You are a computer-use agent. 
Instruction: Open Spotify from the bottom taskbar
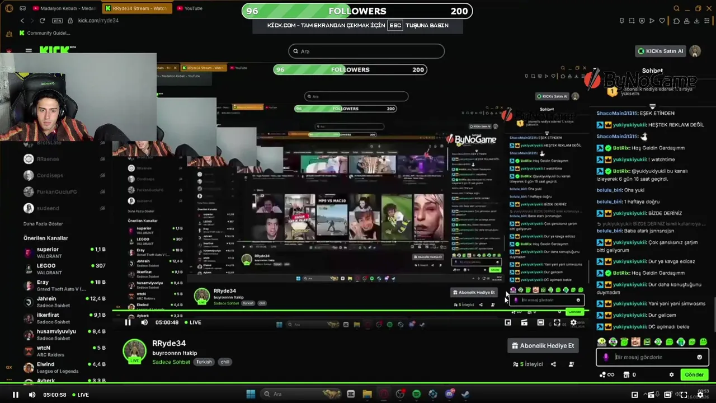[x=416, y=394]
